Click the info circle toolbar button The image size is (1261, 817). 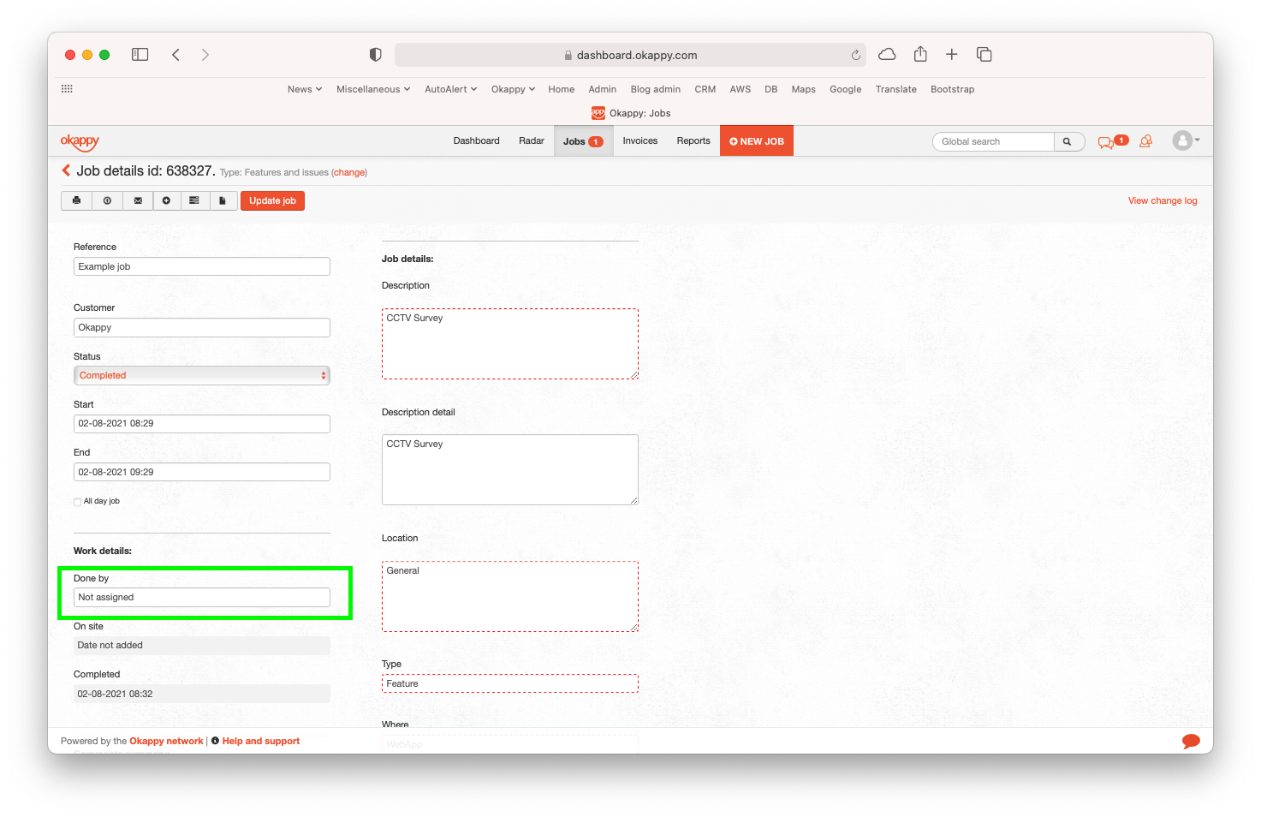coord(107,200)
